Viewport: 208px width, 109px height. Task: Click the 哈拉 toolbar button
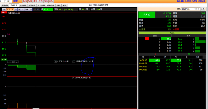pos(46,1)
